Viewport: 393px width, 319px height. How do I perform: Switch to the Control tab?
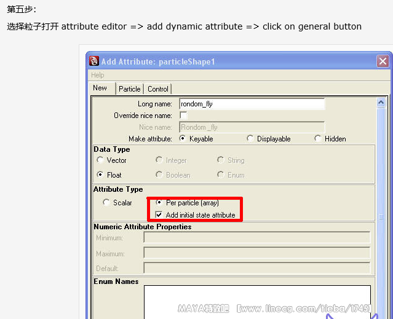click(x=158, y=89)
